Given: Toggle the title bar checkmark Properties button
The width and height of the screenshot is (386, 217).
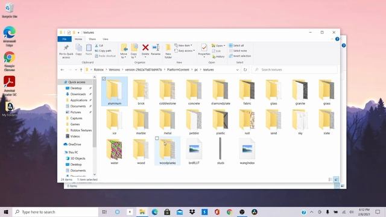Looking at the screenshot, I should (x=69, y=33).
